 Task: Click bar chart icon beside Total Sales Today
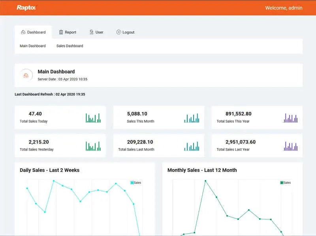pos(93,117)
